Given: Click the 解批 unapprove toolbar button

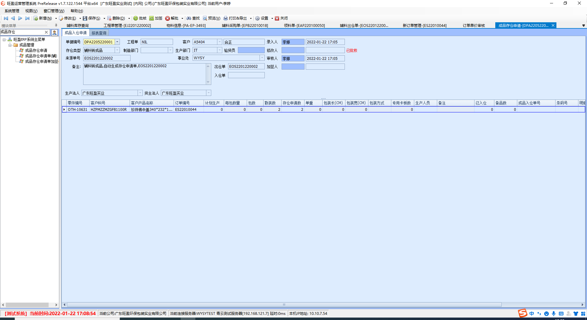Looking at the screenshot, I should [x=172, y=18].
